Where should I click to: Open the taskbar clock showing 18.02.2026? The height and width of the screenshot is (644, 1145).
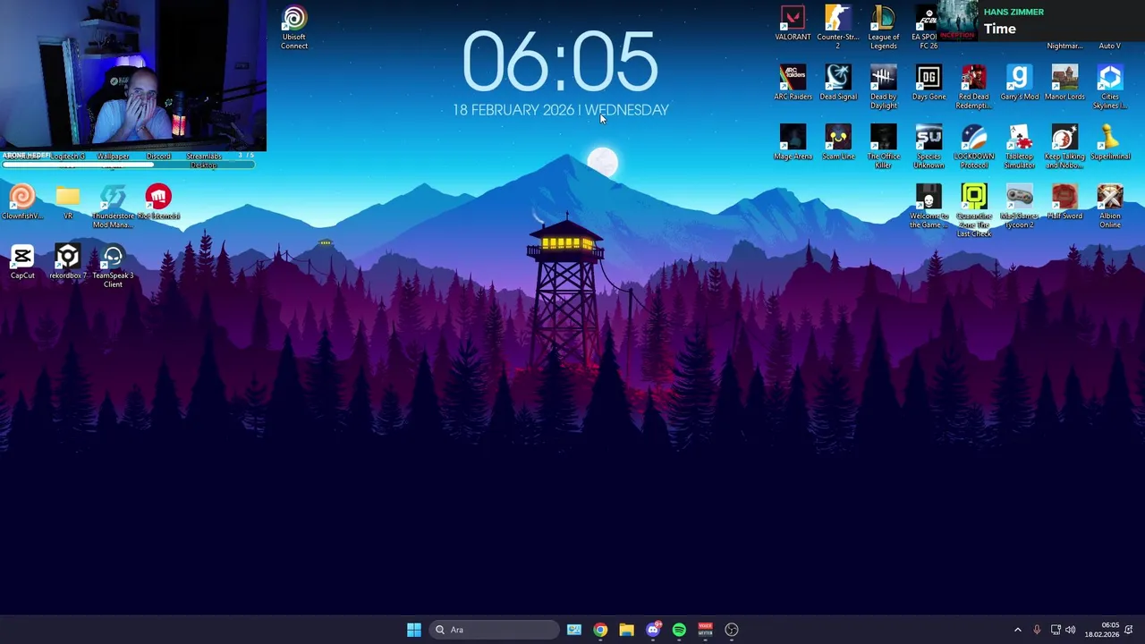(1101, 630)
